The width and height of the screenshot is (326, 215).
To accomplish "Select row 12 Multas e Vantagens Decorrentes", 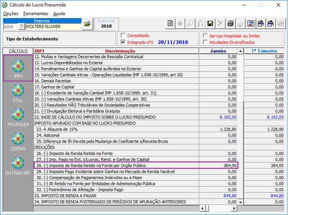I will point(116,57).
